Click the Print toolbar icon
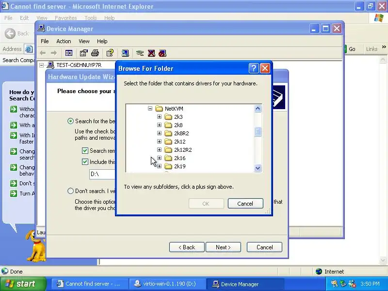This screenshot has height=291, width=388. 95,53
